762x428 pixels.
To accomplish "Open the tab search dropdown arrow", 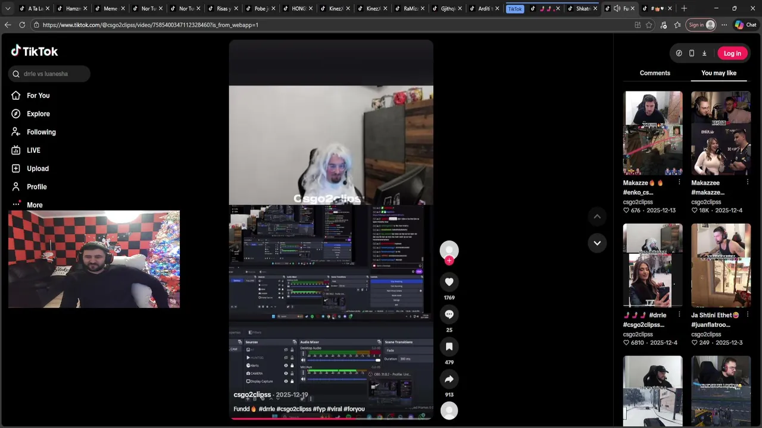I will click(8, 8).
